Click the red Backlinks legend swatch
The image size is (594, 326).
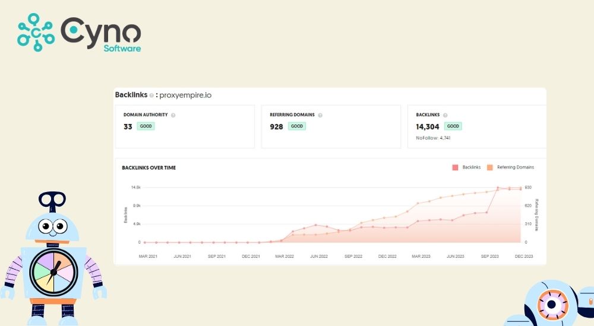tap(456, 168)
